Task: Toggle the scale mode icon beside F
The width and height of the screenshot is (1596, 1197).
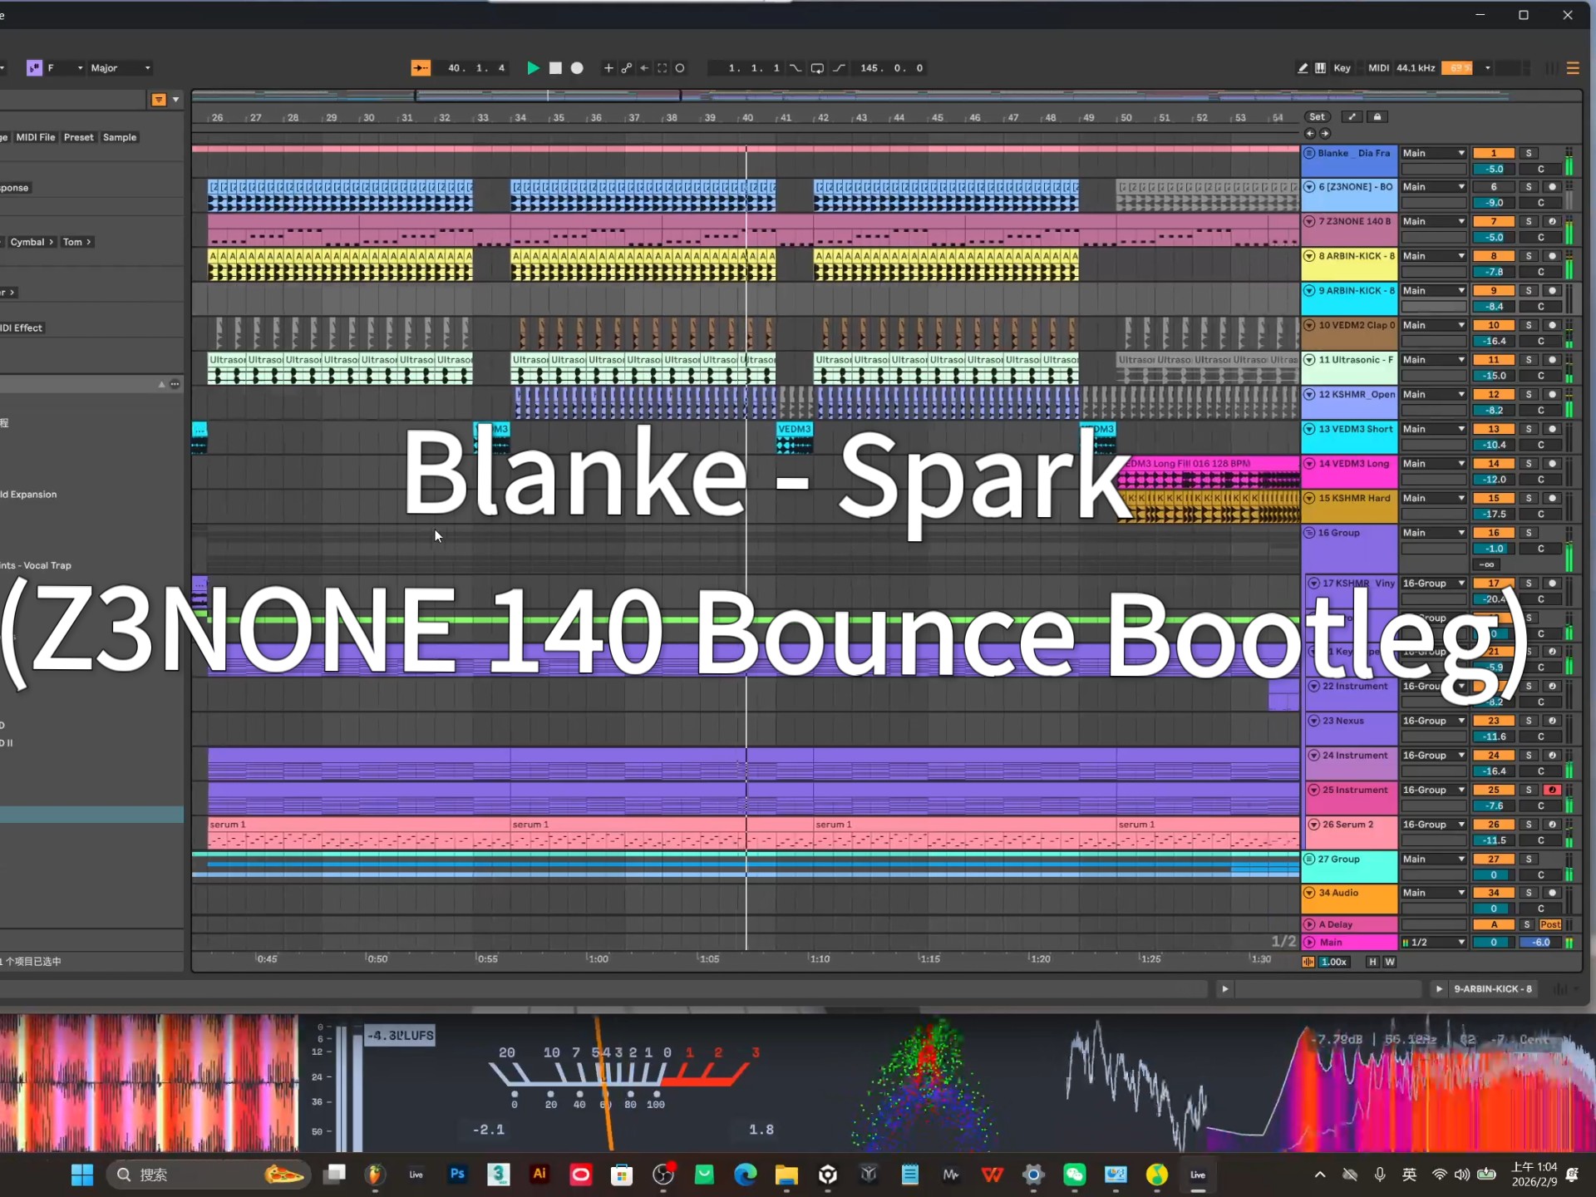Action: click(34, 68)
